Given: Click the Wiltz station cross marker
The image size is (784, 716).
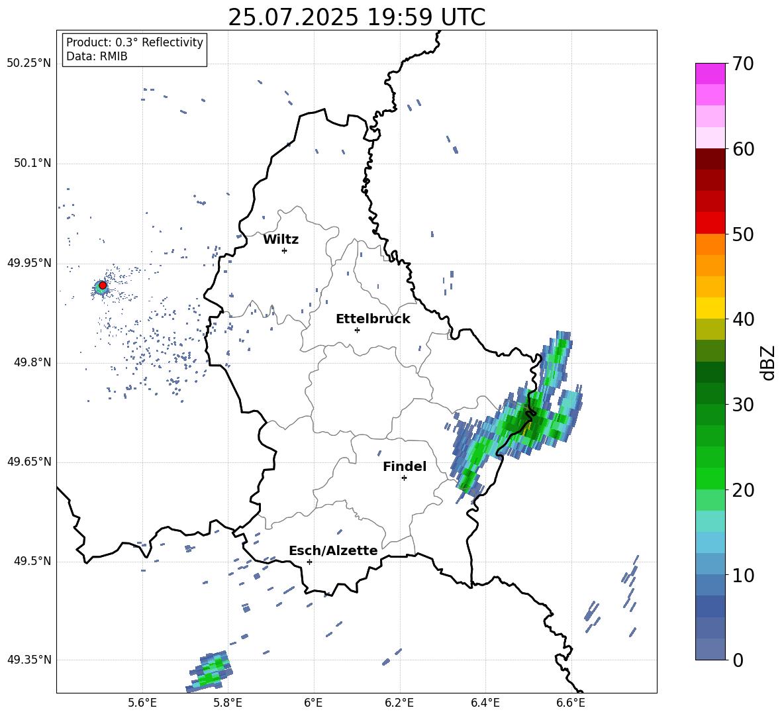Looking at the screenshot, I should click(x=285, y=250).
